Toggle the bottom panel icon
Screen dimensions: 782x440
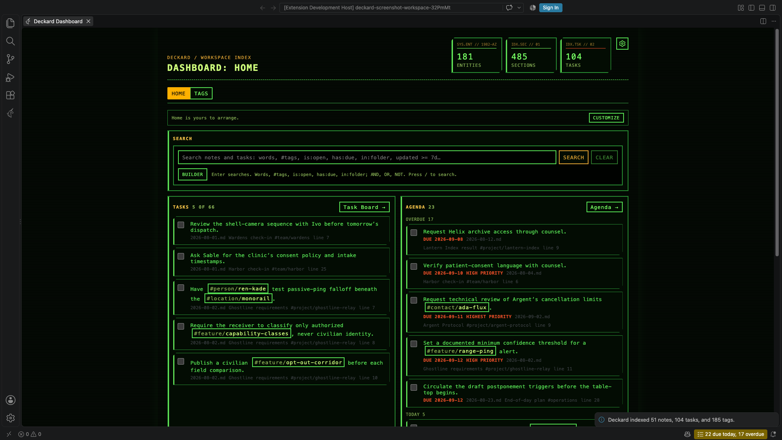(762, 8)
